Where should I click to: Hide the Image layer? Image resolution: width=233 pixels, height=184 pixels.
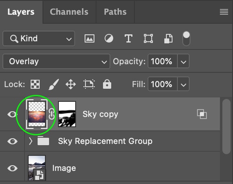point(12,168)
